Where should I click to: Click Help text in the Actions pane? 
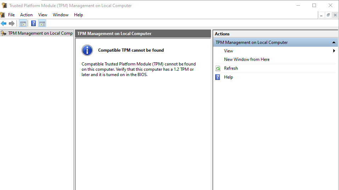[x=228, y=77]
